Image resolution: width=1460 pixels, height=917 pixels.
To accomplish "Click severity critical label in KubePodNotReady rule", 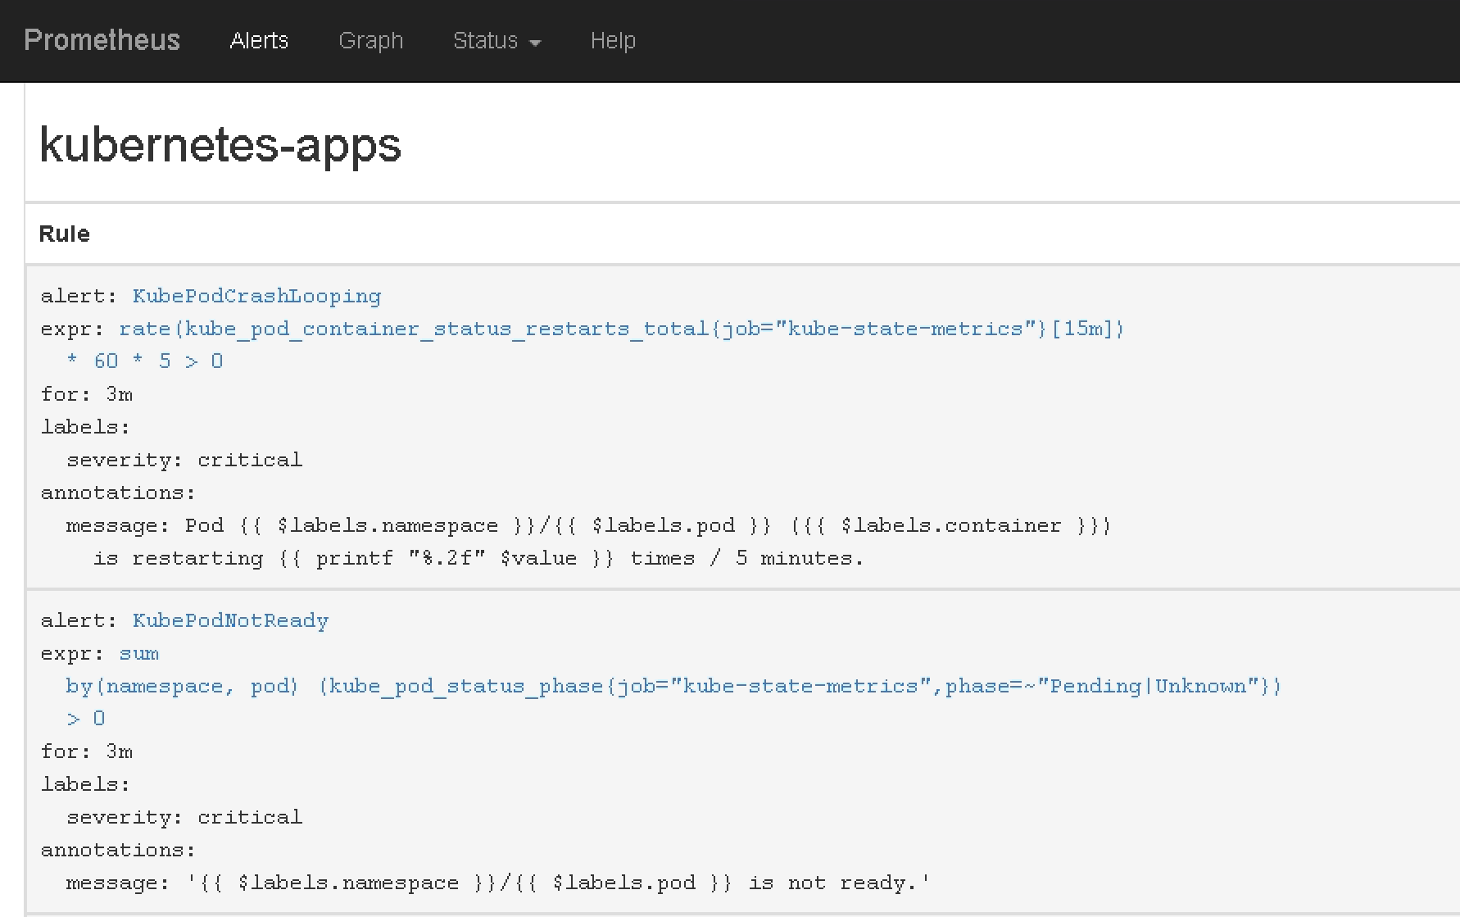I will (x=184, y=817).
